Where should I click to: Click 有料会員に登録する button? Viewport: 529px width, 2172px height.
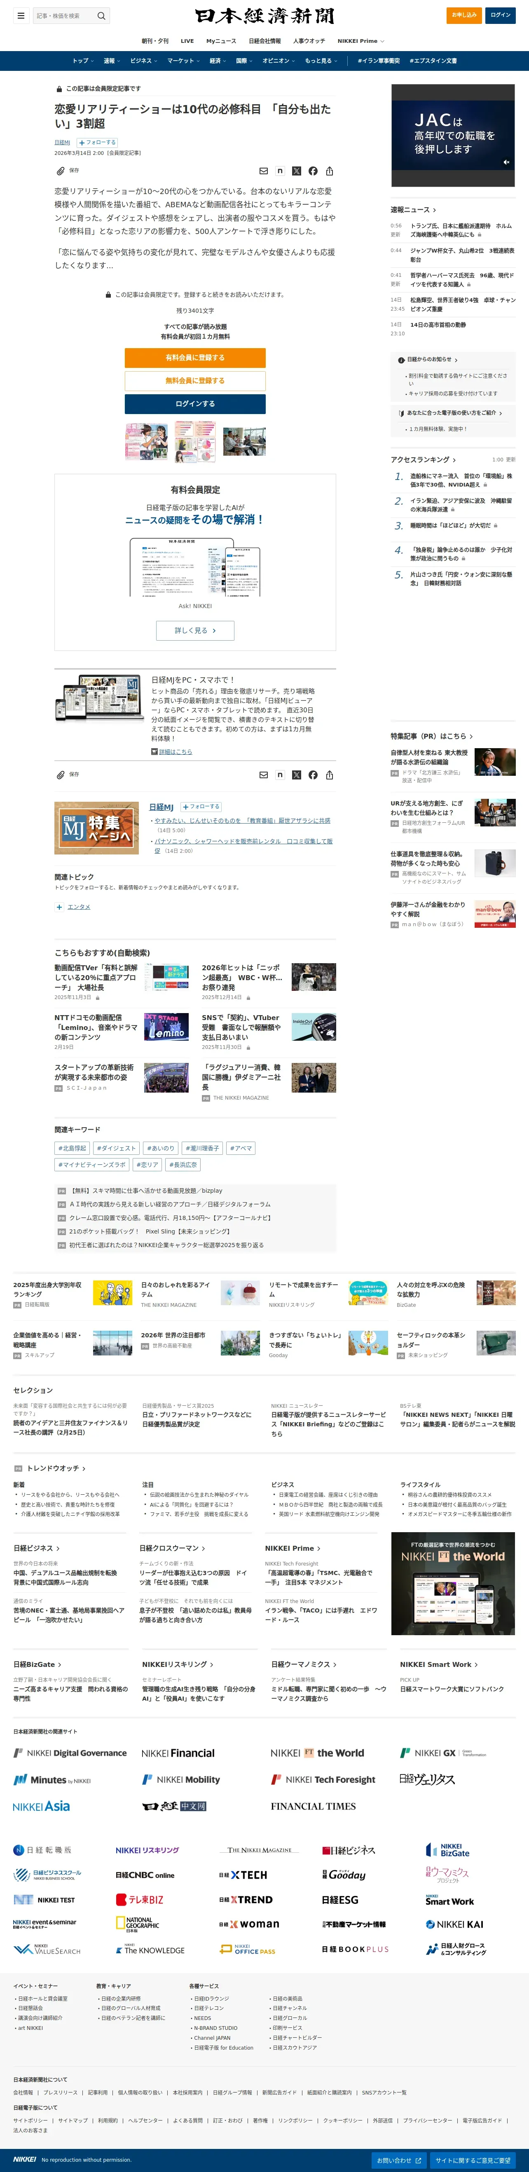point(195,358)
